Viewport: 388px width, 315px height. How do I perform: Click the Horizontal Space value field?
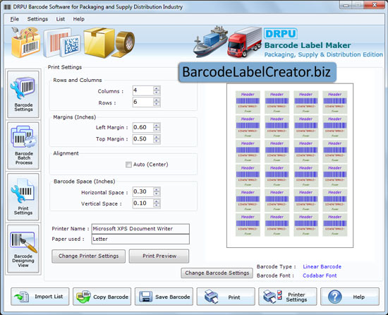(143, 191)
